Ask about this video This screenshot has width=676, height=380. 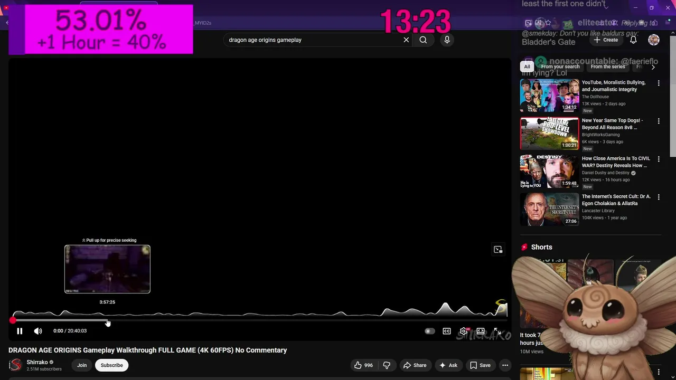pyautogui.click(x=448, y=365)
